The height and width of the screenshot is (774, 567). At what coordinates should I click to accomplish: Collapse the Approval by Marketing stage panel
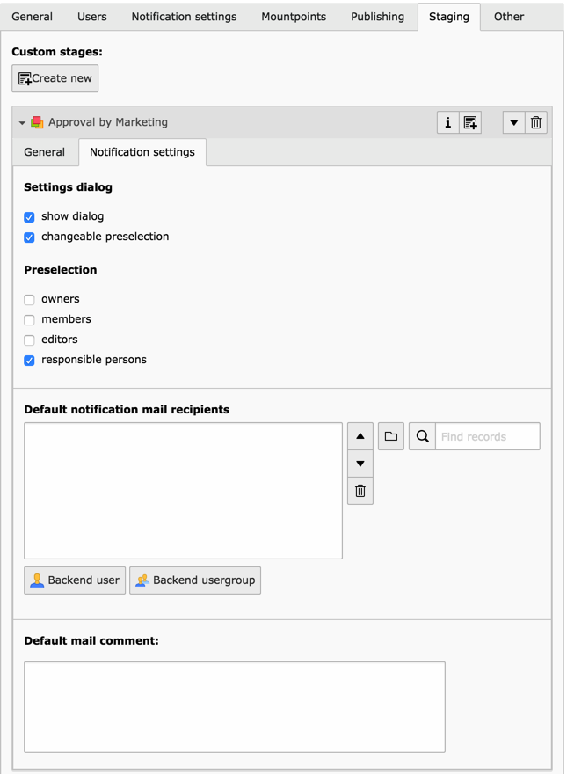21,122
